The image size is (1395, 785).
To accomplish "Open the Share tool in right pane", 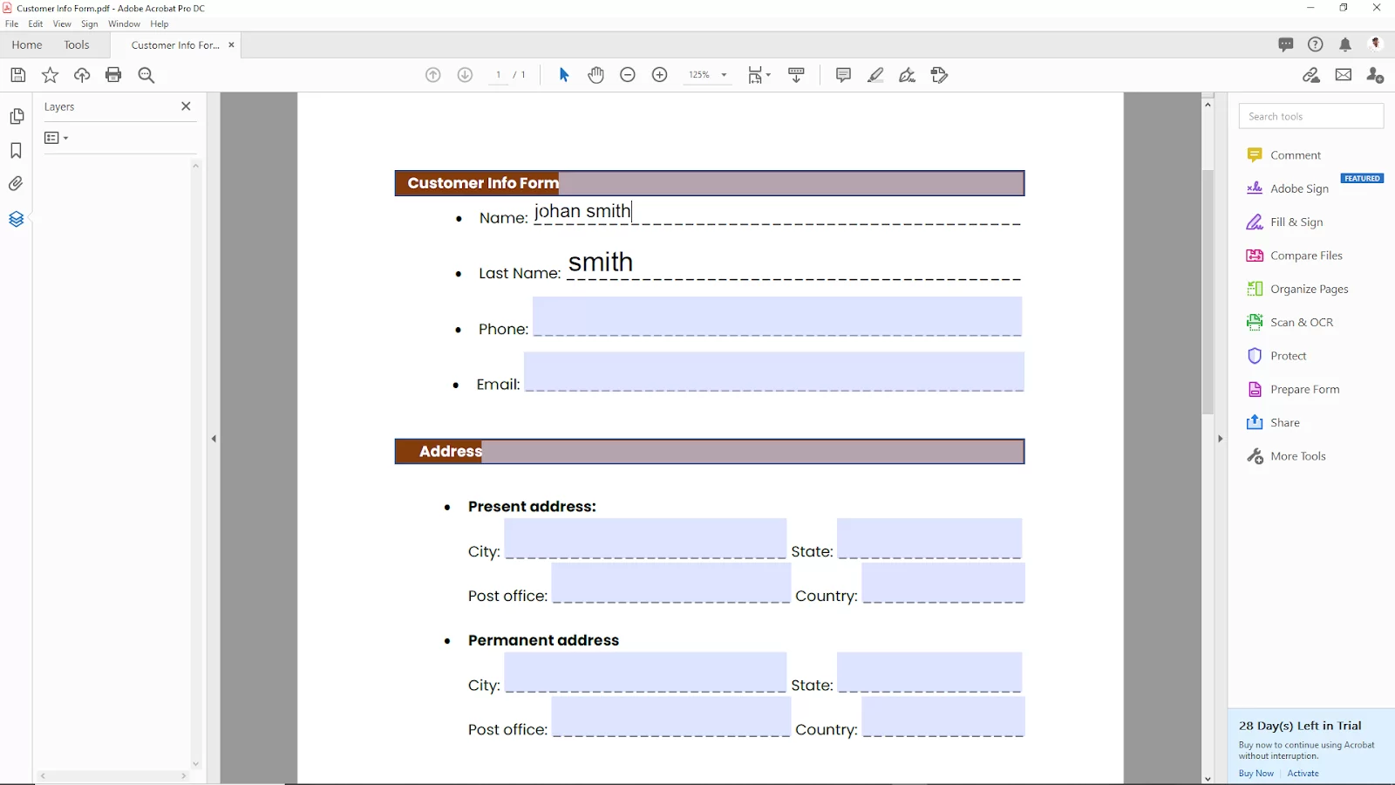I will tap(1273, 423).
